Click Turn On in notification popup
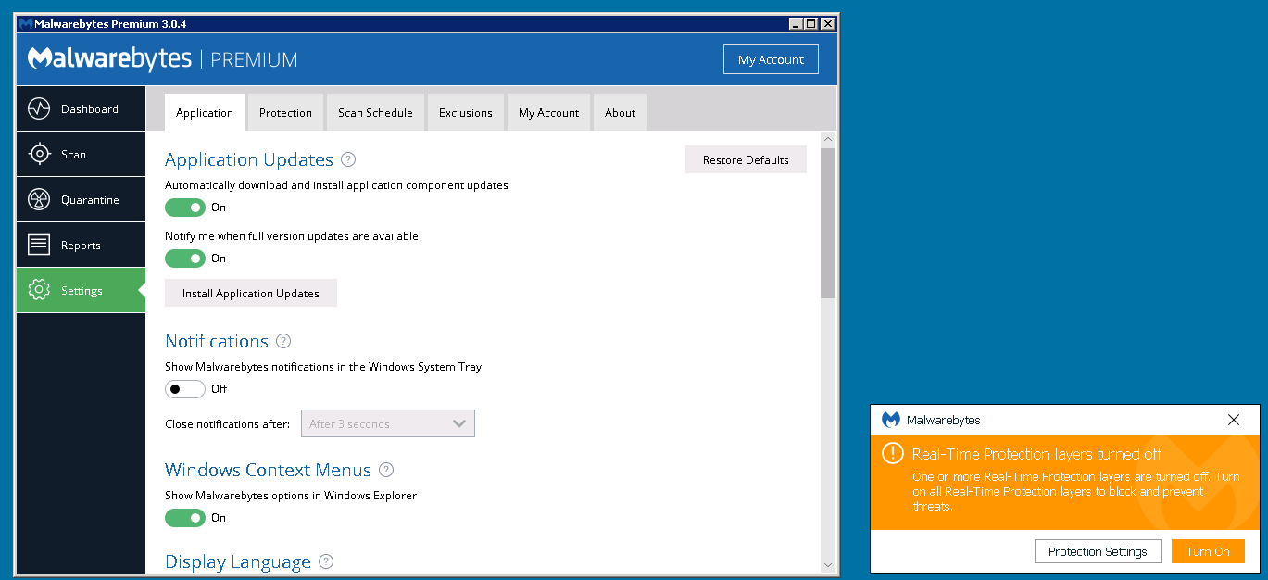This screenshot has width=1268, height=580. point(1208,551)
